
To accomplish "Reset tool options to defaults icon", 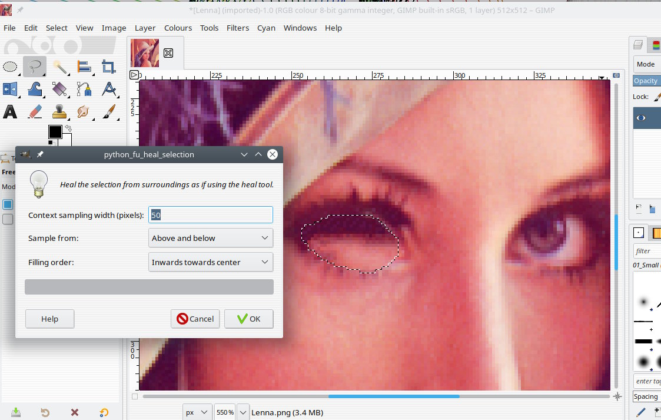I will click(104, 412).
